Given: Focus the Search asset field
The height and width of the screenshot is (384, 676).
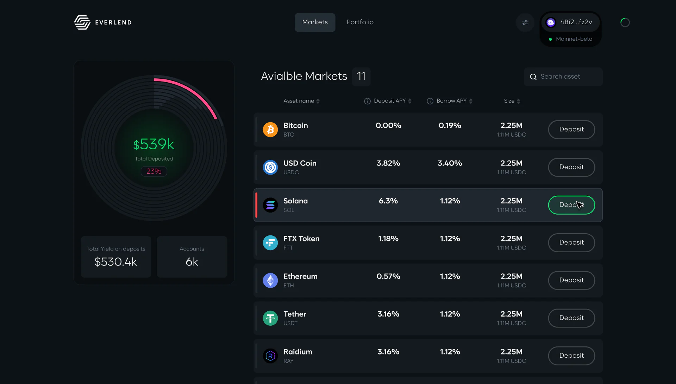Looking at the screenshot, I should tap(563, 77).
